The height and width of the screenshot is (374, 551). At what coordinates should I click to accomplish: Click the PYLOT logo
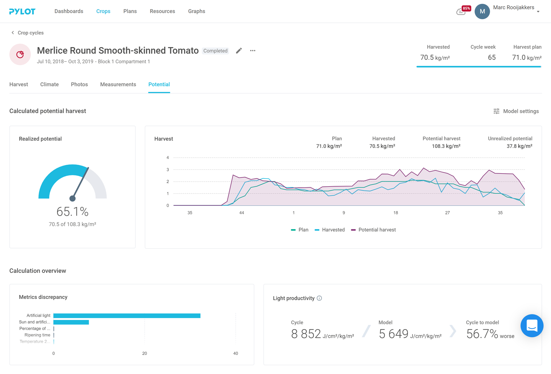click(22, 11)
